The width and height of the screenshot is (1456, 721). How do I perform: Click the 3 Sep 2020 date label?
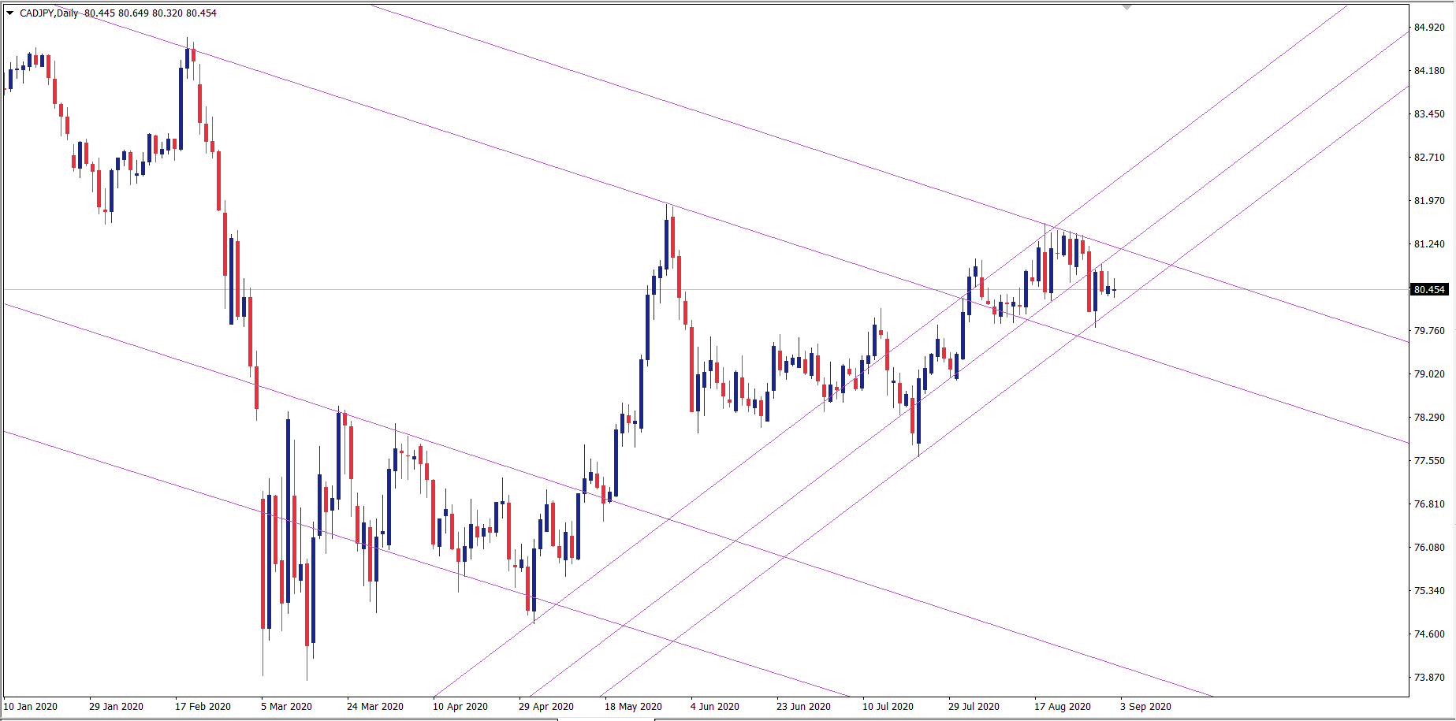[1145, 706]
